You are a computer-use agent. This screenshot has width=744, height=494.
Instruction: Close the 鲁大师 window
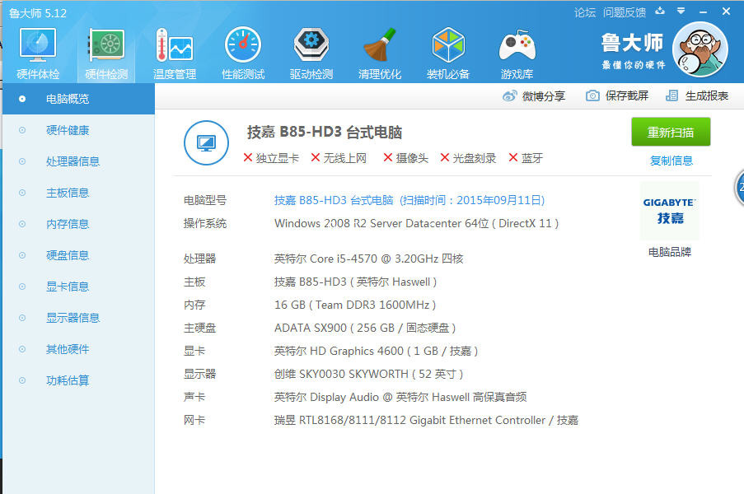(726, 11)
